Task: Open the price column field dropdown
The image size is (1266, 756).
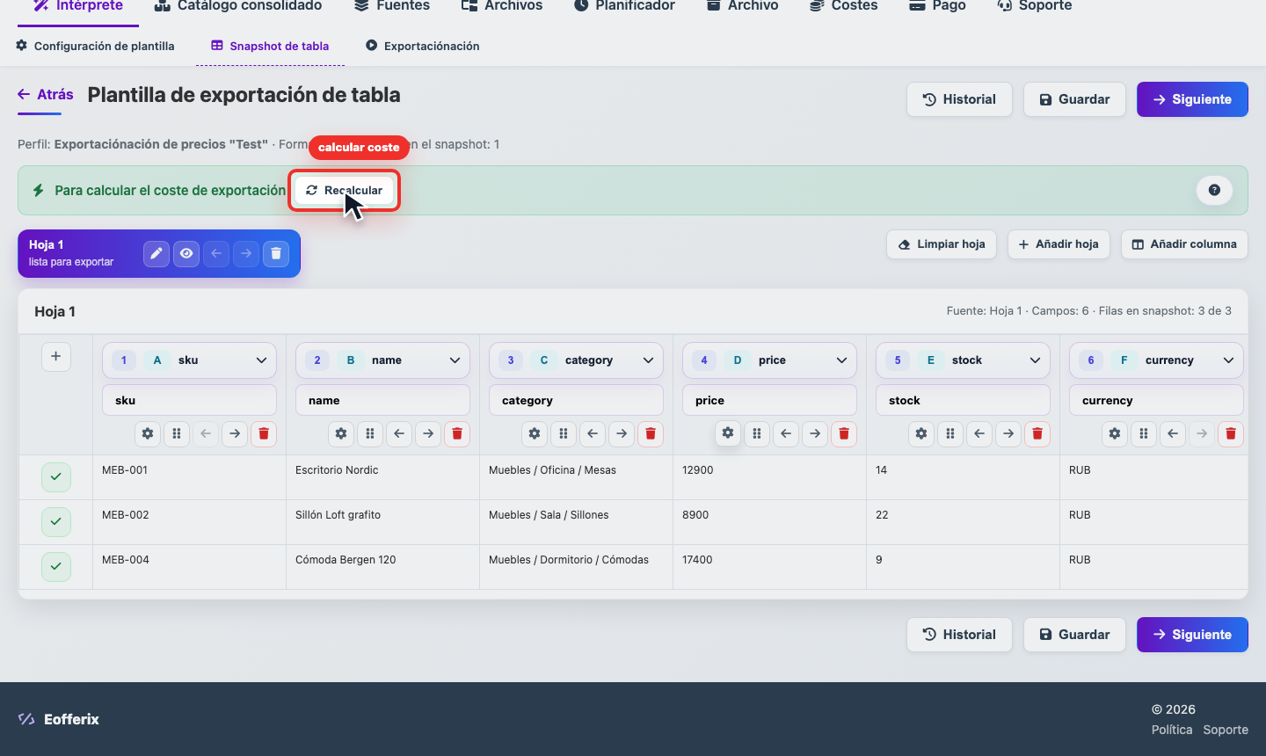Action: tap(769, 360)
